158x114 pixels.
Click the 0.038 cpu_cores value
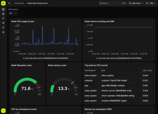click(145, 75)
